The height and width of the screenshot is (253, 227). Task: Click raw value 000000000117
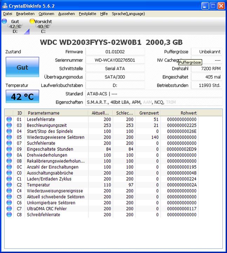182,209
